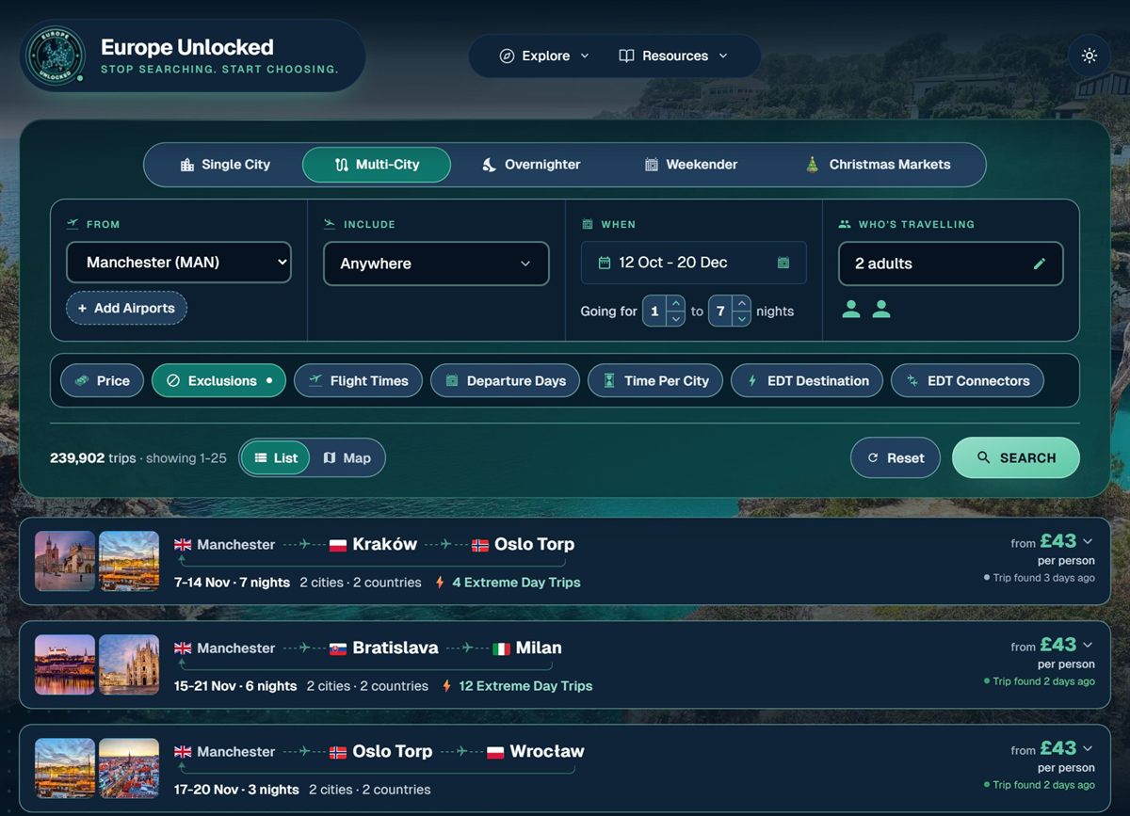Open the Price filter
Image resolution: width=1130 pixels, height=816 pixels.
pyautogui.click(x=102, y=380)
